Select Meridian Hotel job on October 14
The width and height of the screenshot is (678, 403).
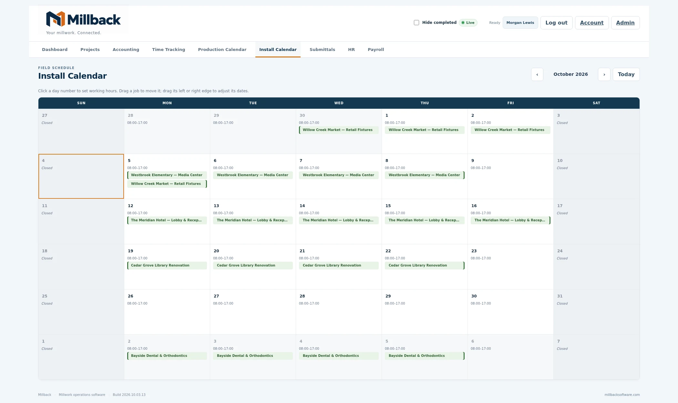pyautogui.click(x=339, y=220)
